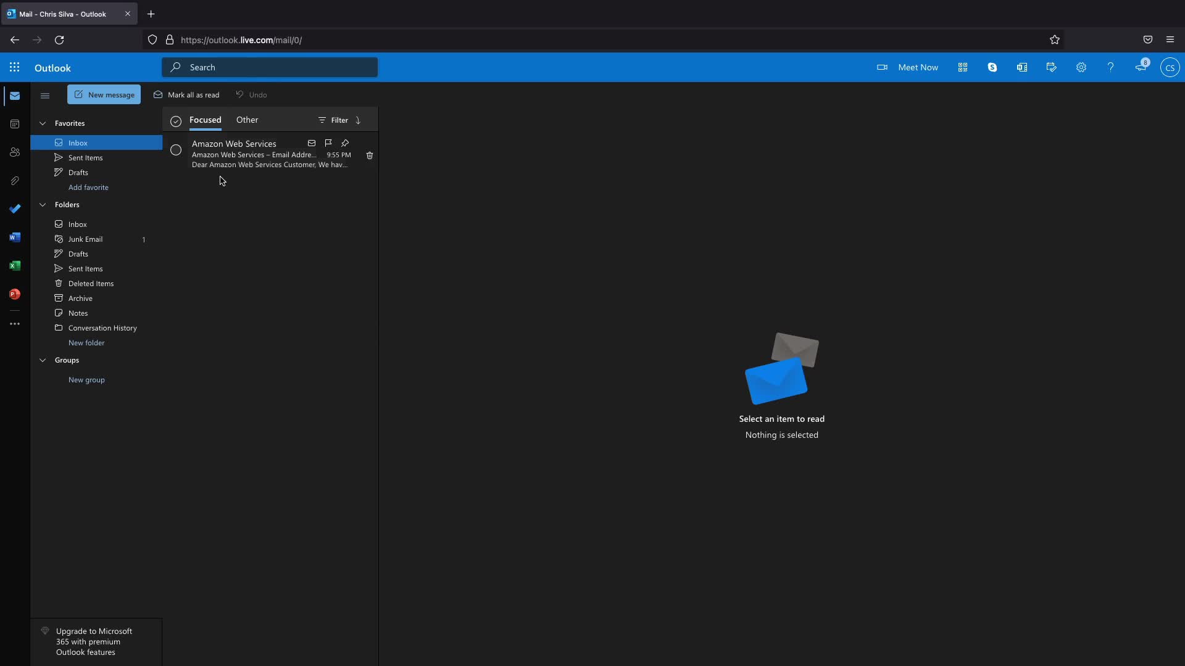Open the Calendar icon in left rail

(15, 124)
